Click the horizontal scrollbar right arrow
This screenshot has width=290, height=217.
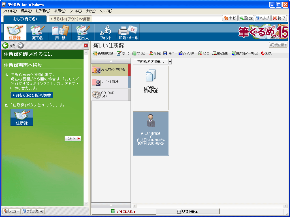285,206
